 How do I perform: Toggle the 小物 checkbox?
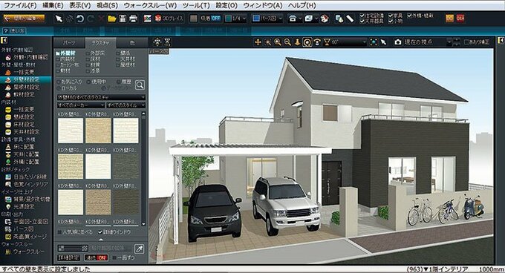[391, 22]
